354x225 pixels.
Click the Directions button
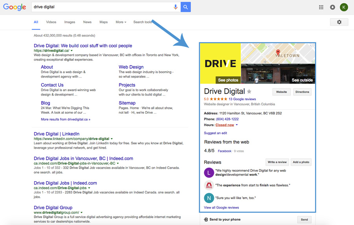pos(302,92)
